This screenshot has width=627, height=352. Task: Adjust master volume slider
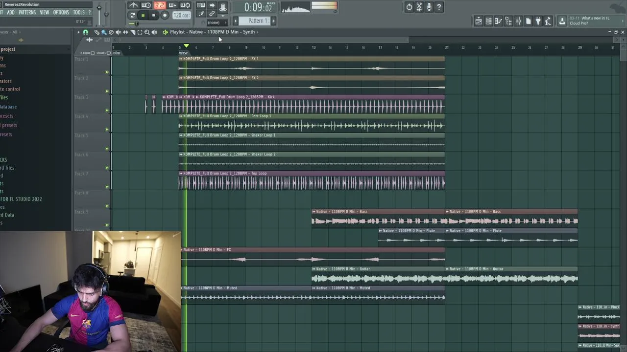(x=99, y=8)
